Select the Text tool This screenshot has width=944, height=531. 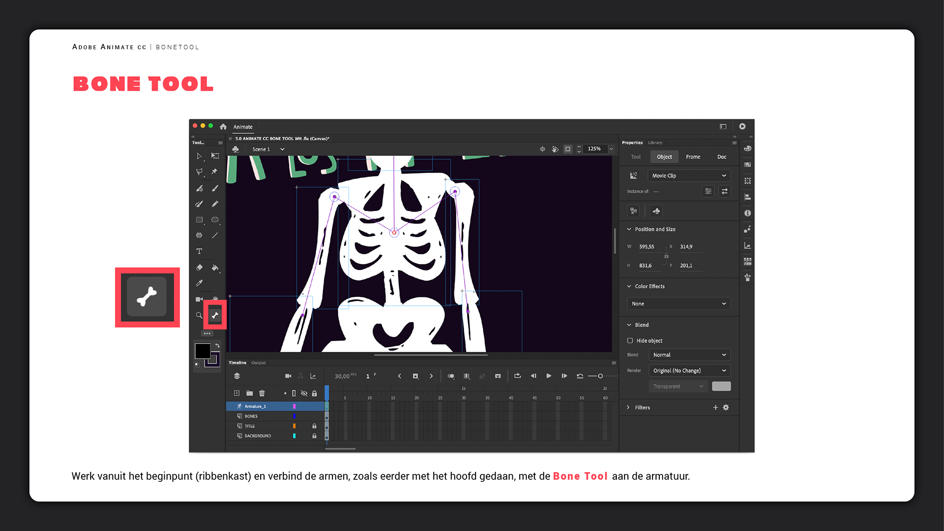(x=199, y=251)
